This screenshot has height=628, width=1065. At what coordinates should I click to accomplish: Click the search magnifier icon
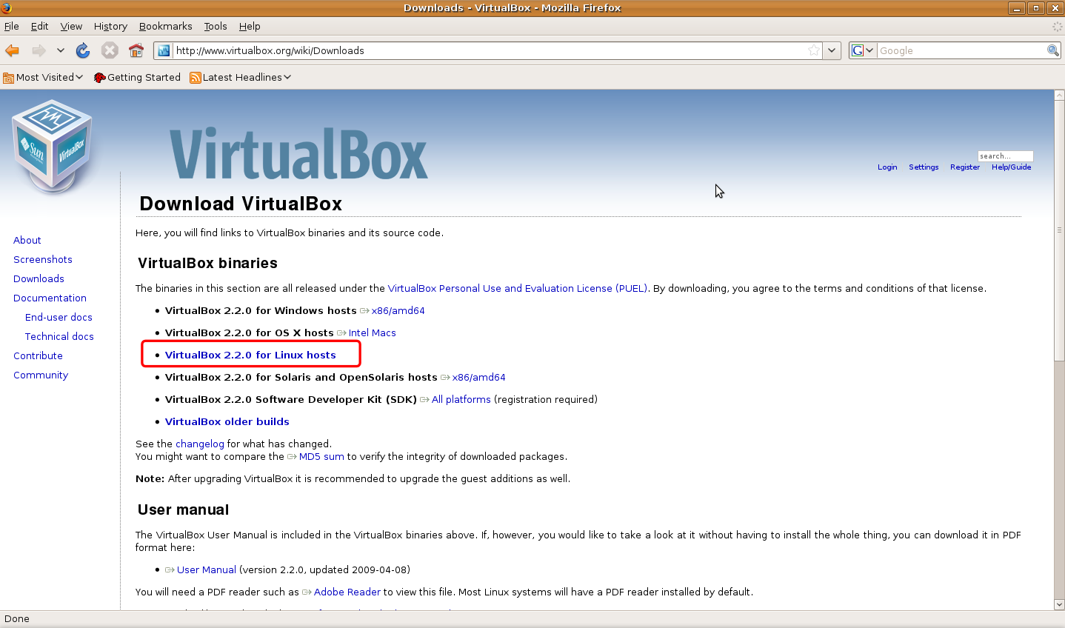1053,50
